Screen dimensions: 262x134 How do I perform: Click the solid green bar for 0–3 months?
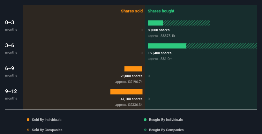click(155, 23)
